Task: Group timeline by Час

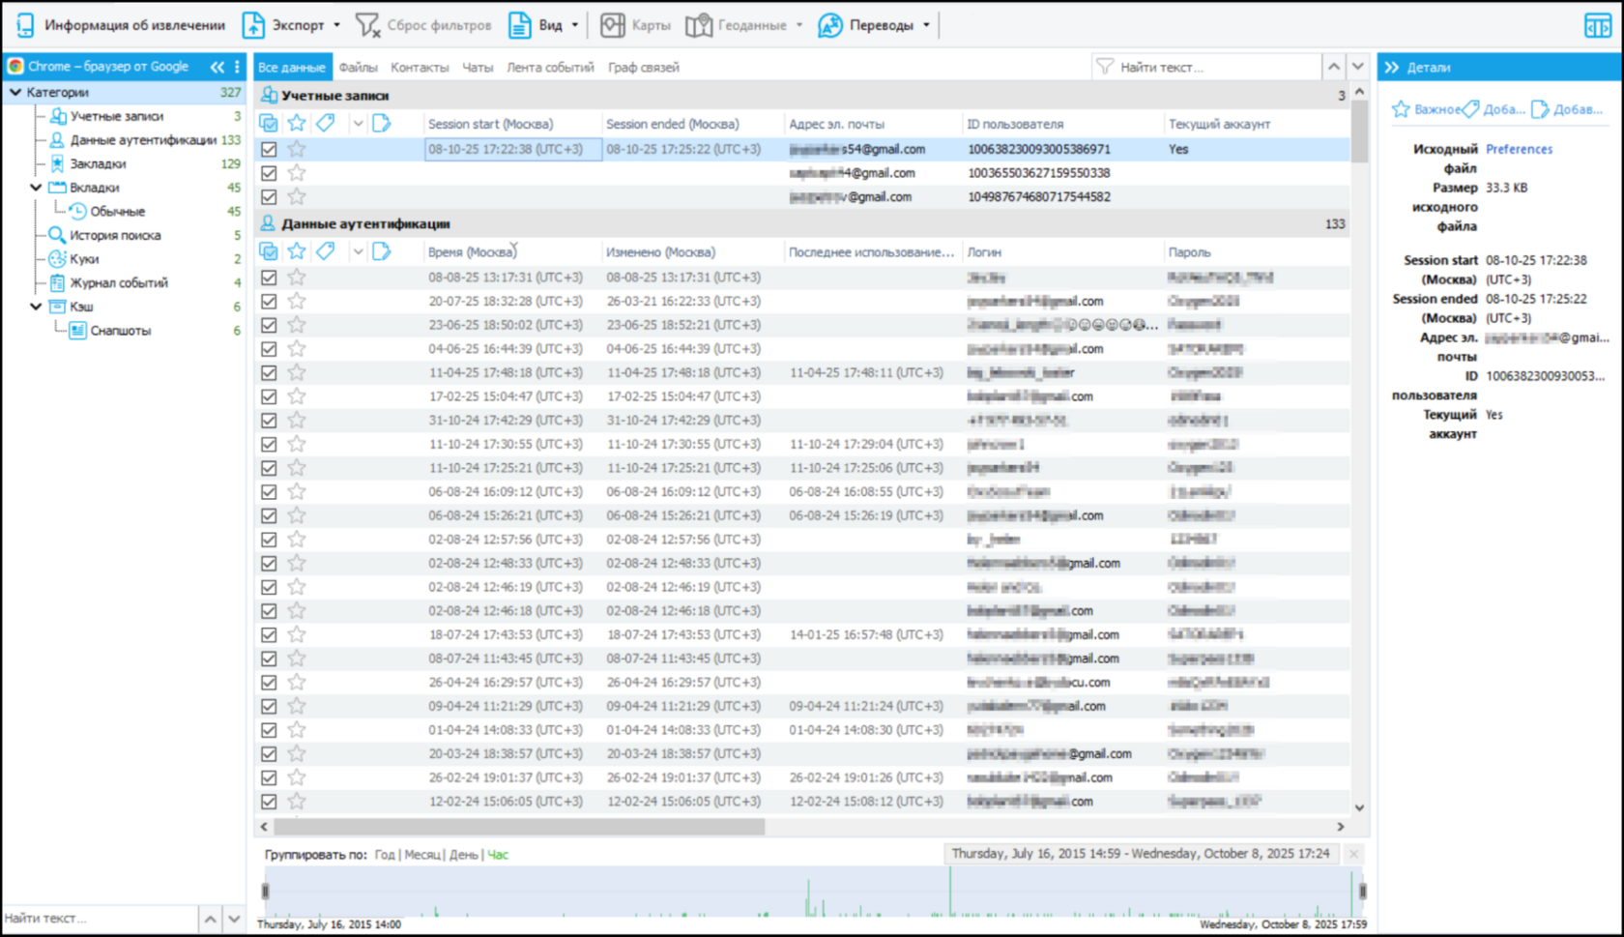Action: (498, 855)
